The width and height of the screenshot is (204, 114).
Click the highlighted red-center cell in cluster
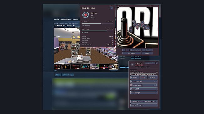click(x=138, y=27)
